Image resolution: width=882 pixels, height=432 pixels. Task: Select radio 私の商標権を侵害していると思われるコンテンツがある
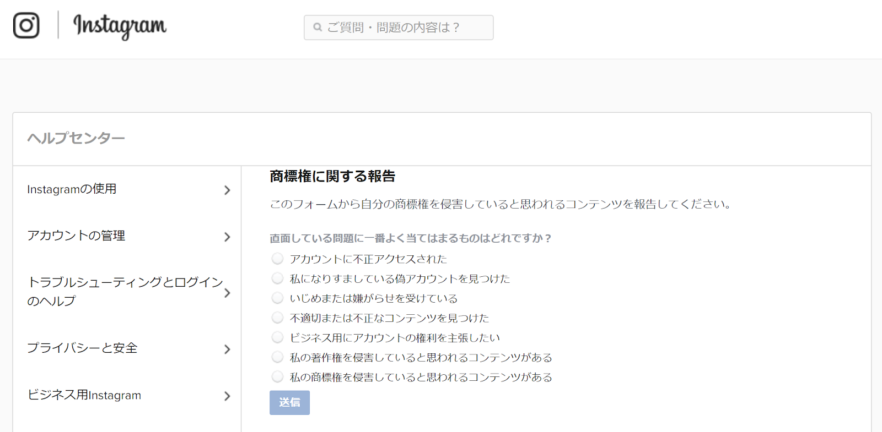(x=277, y=377)
